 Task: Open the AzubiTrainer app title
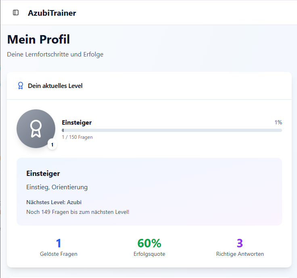coord(52,13)
